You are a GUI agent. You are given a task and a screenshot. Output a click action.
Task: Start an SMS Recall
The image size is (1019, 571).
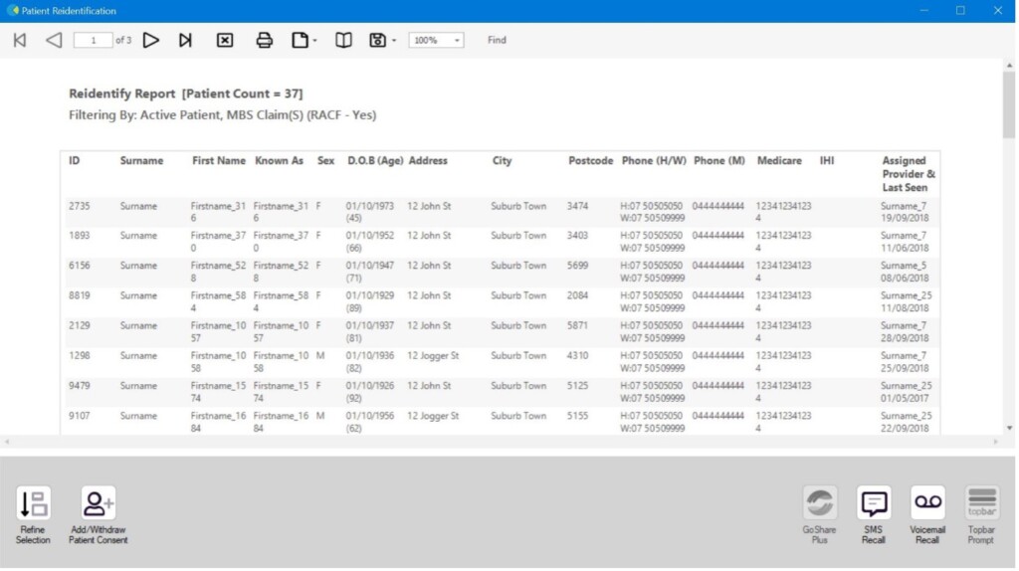tap(874, 513)
